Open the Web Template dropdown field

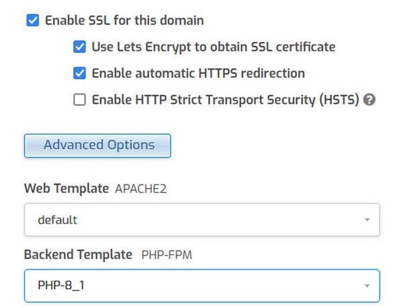pyautogui.click(x=202, y=219)
